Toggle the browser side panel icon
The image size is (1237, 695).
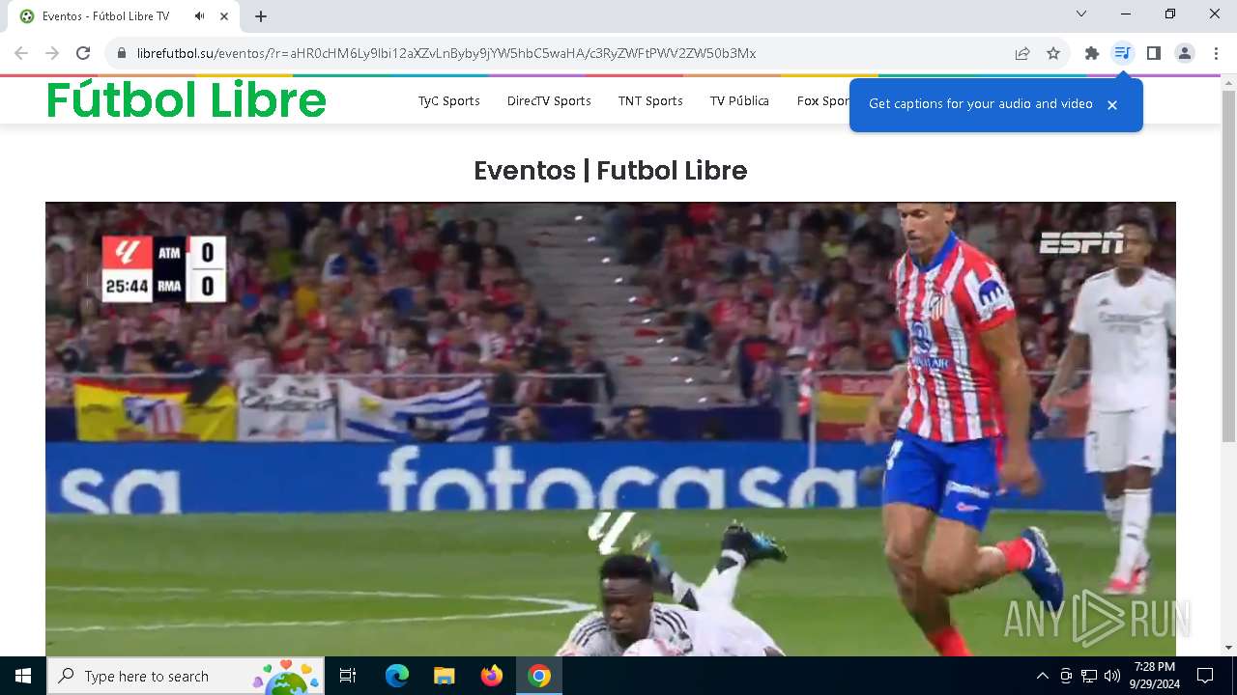coord(1154,53)
